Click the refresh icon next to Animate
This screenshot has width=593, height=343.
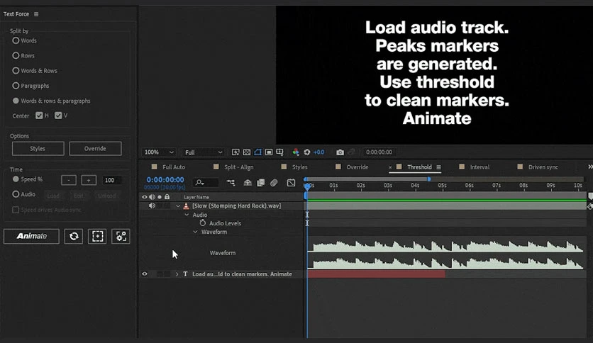point(73,236)
